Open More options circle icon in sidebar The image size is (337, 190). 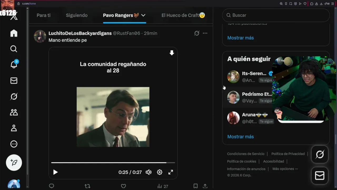point(14,144)
